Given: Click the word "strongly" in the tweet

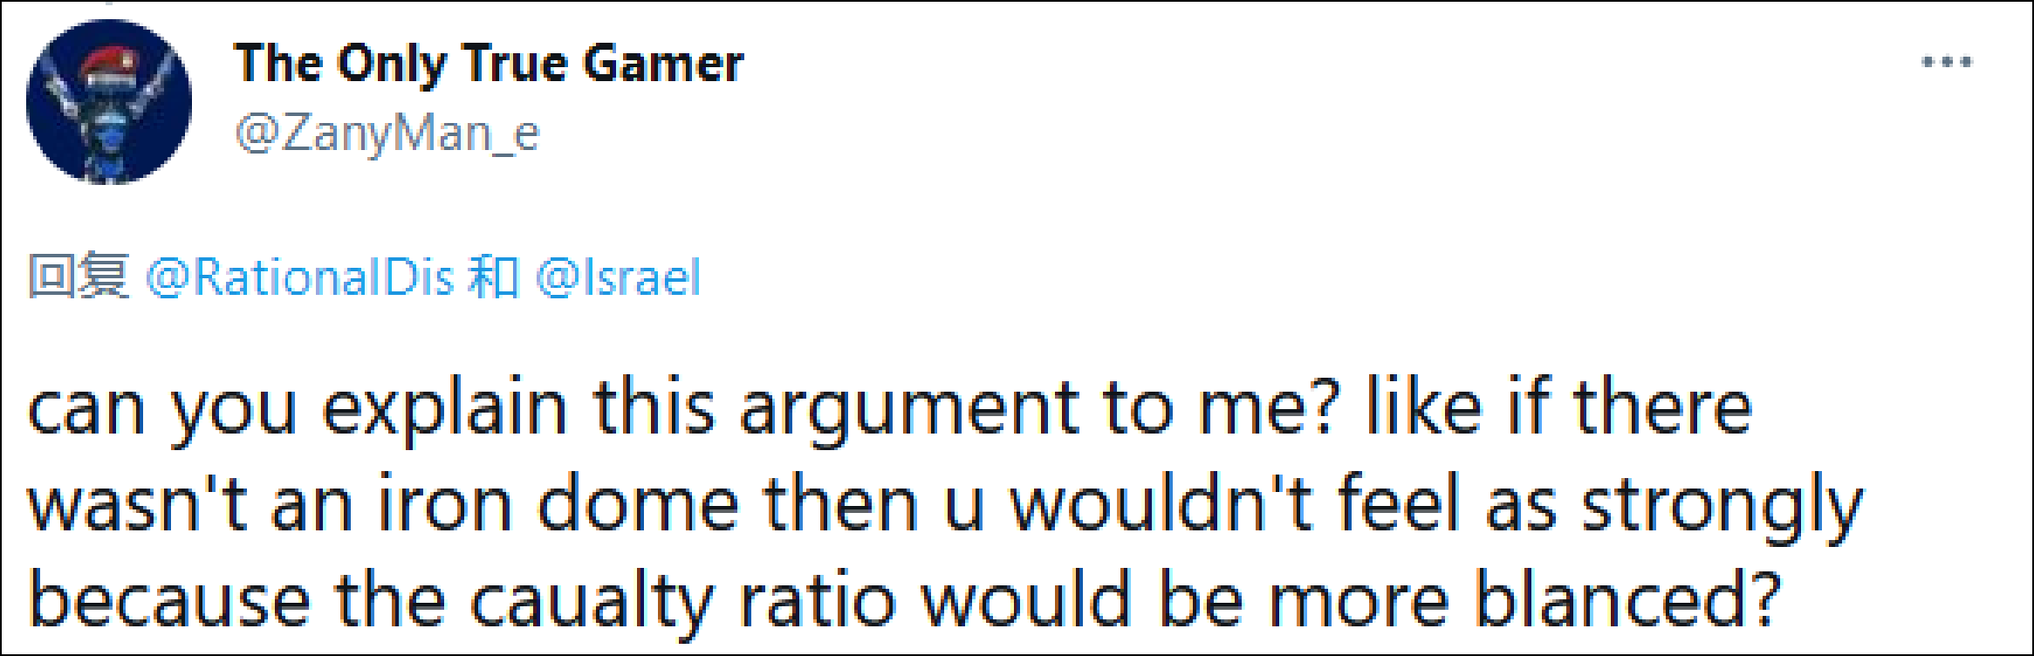Looking at the screenshot, I should coord(1722,506).
